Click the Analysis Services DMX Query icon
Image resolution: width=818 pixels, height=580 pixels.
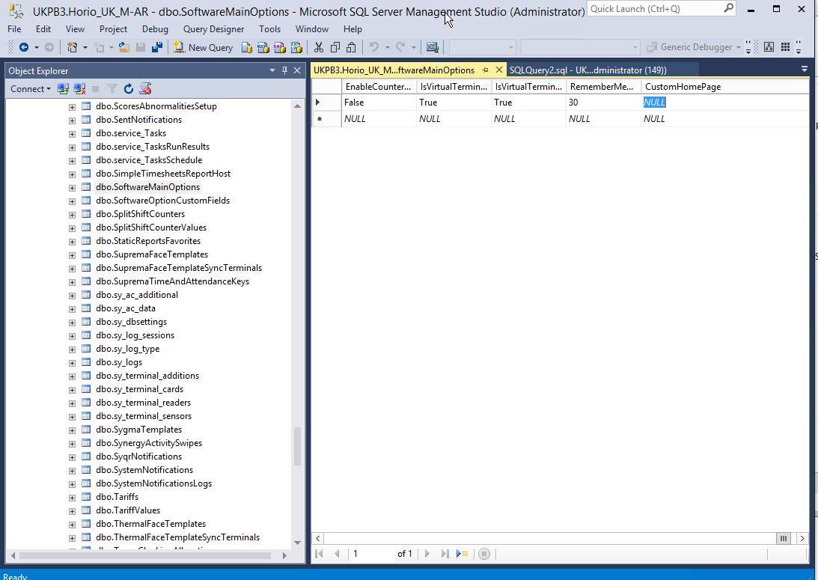(280, 47)
